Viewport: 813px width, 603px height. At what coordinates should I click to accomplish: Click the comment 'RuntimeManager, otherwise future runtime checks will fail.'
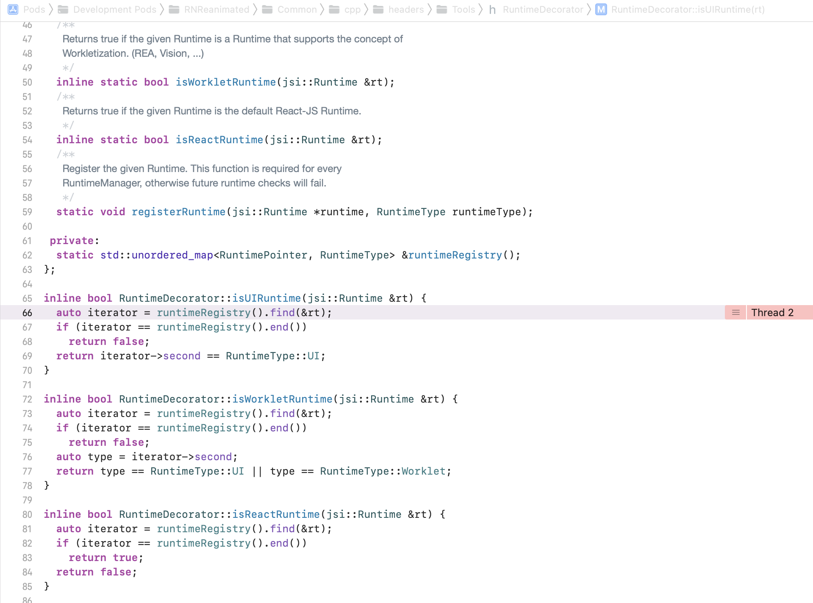tap(194, 183)
